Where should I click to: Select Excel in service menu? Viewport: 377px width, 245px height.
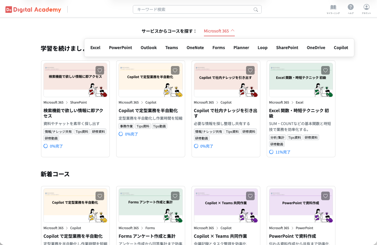click(95, 47)
